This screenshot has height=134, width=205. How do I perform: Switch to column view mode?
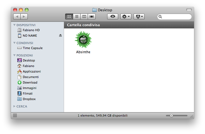(x=84, y=17)
